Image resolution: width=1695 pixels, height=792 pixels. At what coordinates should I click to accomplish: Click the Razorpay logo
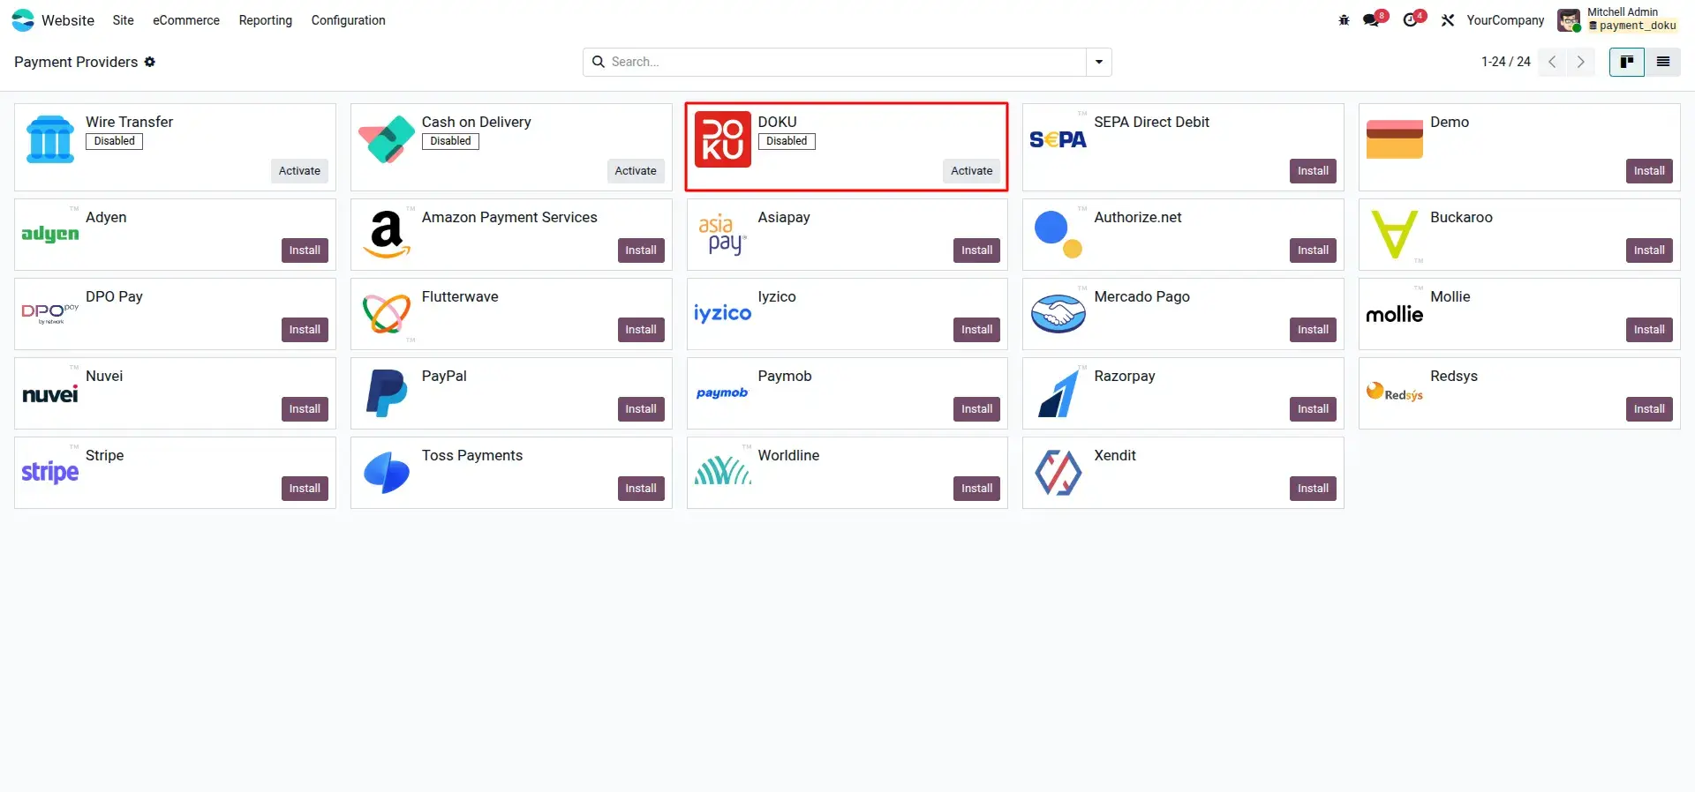click(1058, 392)
